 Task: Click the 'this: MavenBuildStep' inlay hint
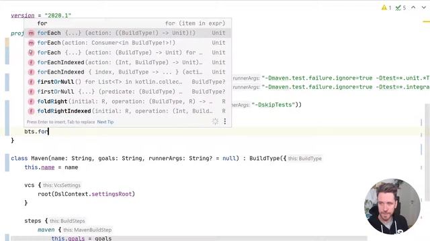click(87, 230)
